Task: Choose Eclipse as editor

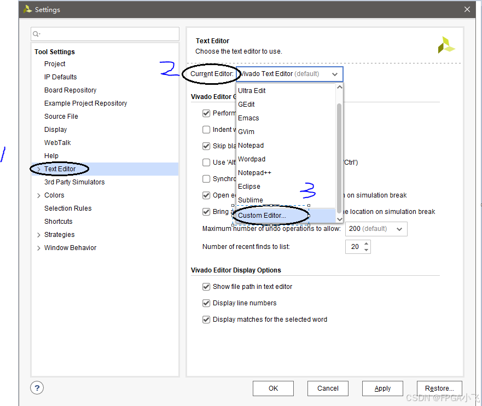Action: (x=286, y=187)
